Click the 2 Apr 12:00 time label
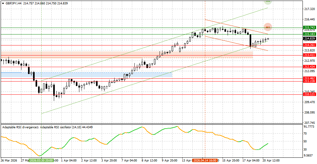 (89, 161)
